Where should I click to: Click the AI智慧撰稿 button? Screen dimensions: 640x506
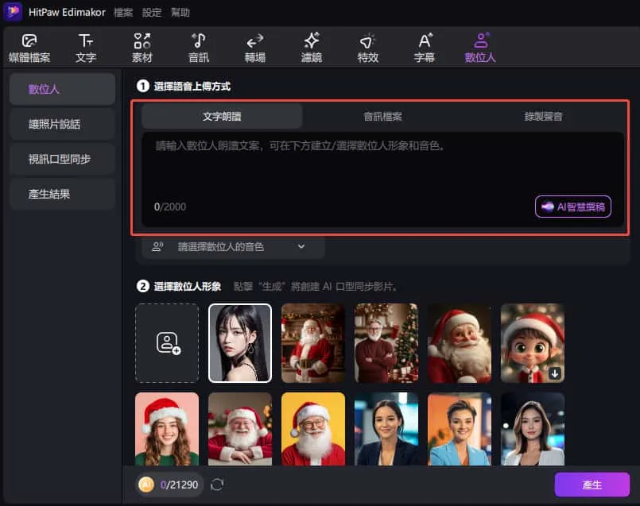click(573, 207)
